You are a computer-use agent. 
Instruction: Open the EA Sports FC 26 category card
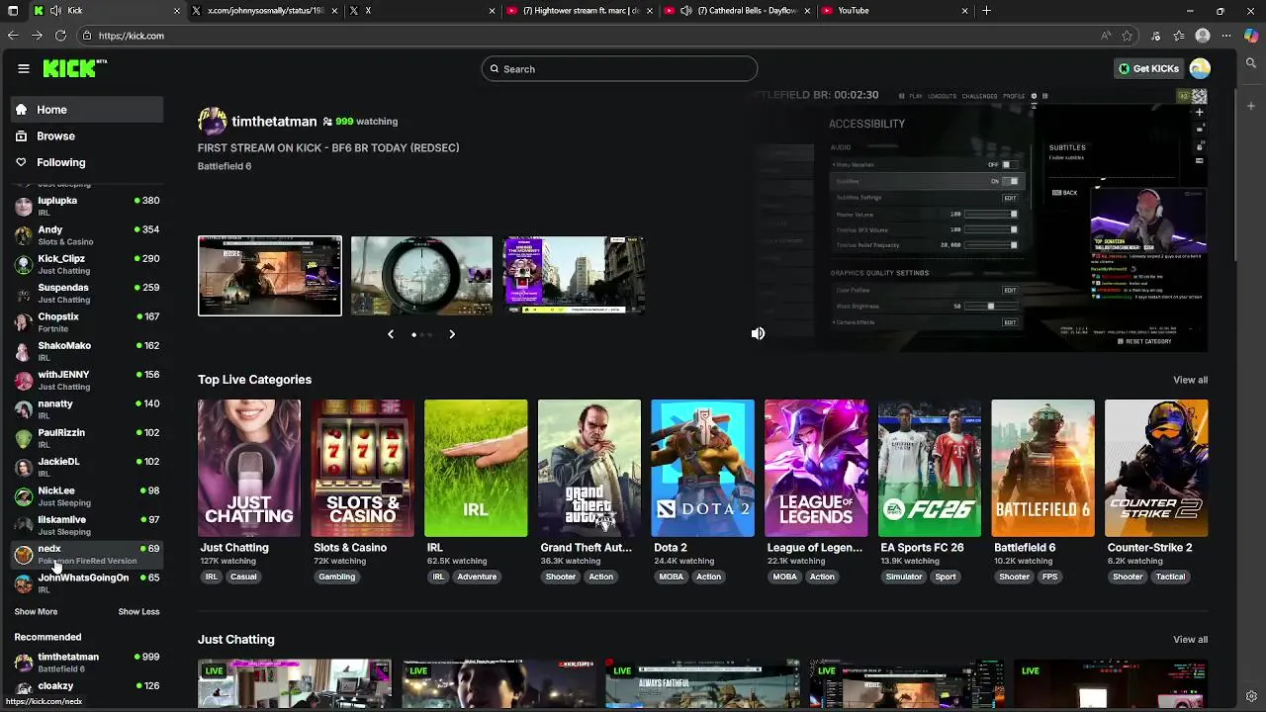tap(930, 468)
